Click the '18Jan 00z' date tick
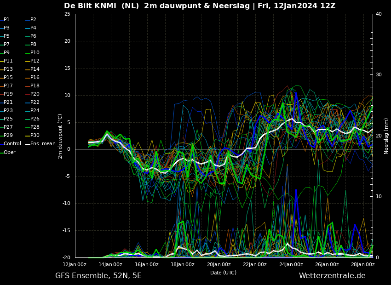The width and height of the screenshot is (391, 285). point(183,265)
